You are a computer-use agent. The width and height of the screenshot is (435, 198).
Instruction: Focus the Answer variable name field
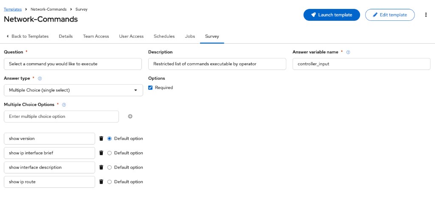[362, 64]
